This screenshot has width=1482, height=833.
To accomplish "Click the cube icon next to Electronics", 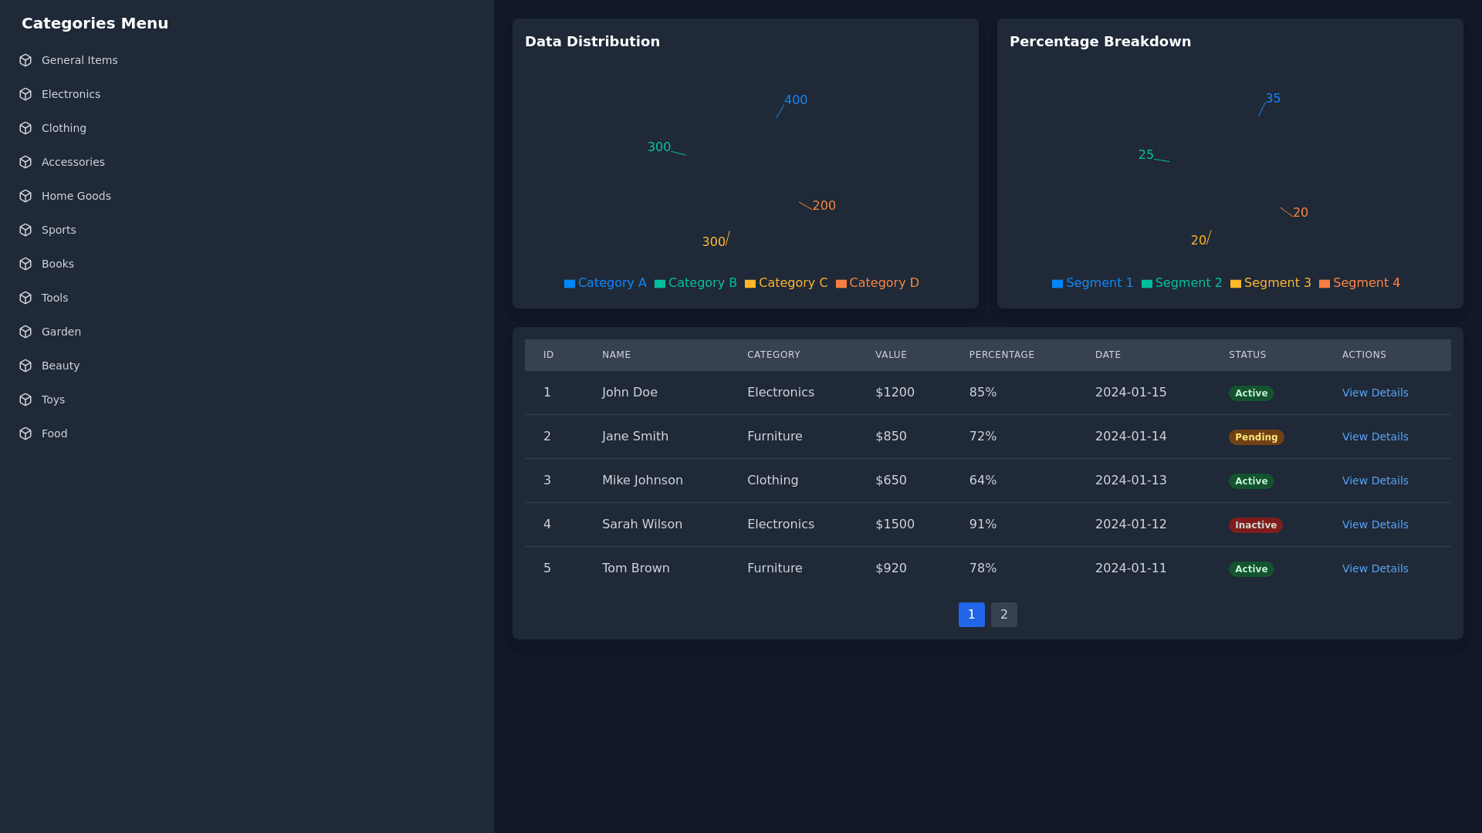I will point(25,94).
